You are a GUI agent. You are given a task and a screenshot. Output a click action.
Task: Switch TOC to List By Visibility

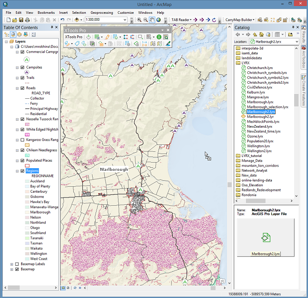[x=19, y=35]
